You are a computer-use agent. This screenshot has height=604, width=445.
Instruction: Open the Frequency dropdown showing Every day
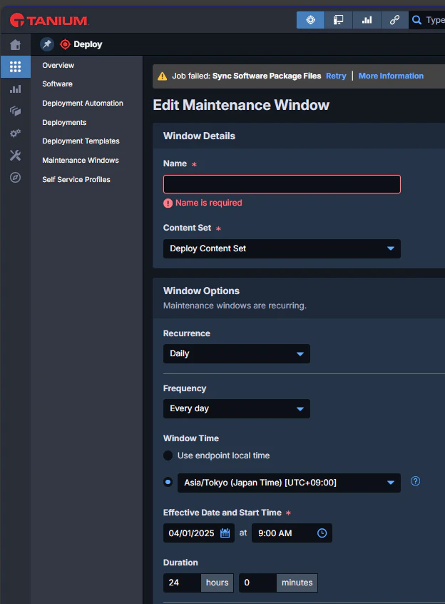coord(237,408)
